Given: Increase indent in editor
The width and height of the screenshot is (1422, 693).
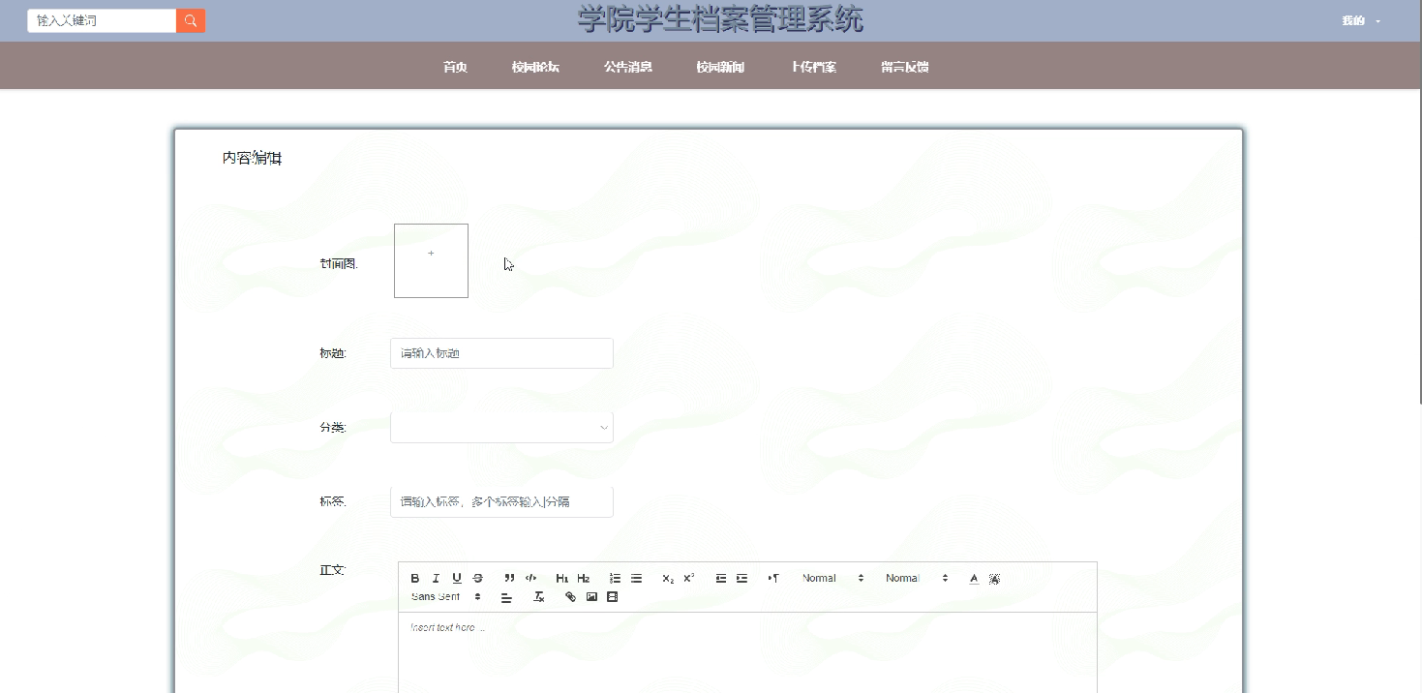Looking at the screenshot, I should coord(741,578).
